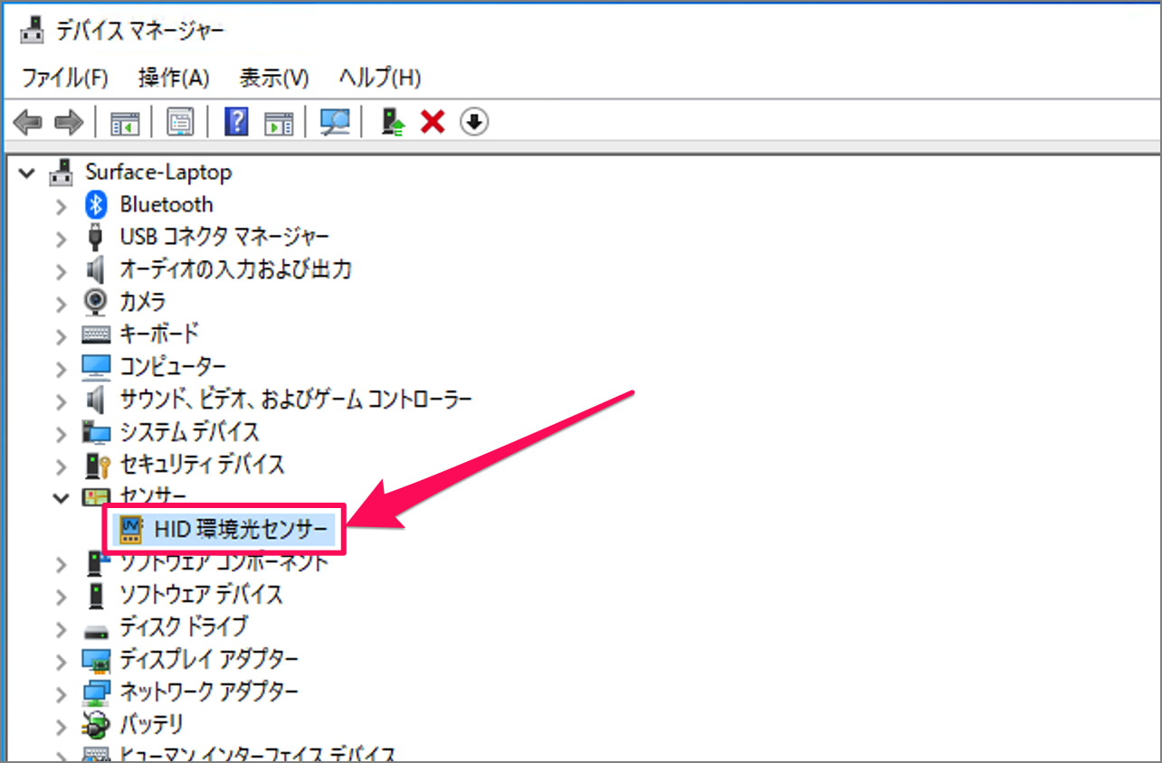The height and width of the screenshot is (763, 1162).
Task: Open the 操作(A) menu
Action: (174, 78)
